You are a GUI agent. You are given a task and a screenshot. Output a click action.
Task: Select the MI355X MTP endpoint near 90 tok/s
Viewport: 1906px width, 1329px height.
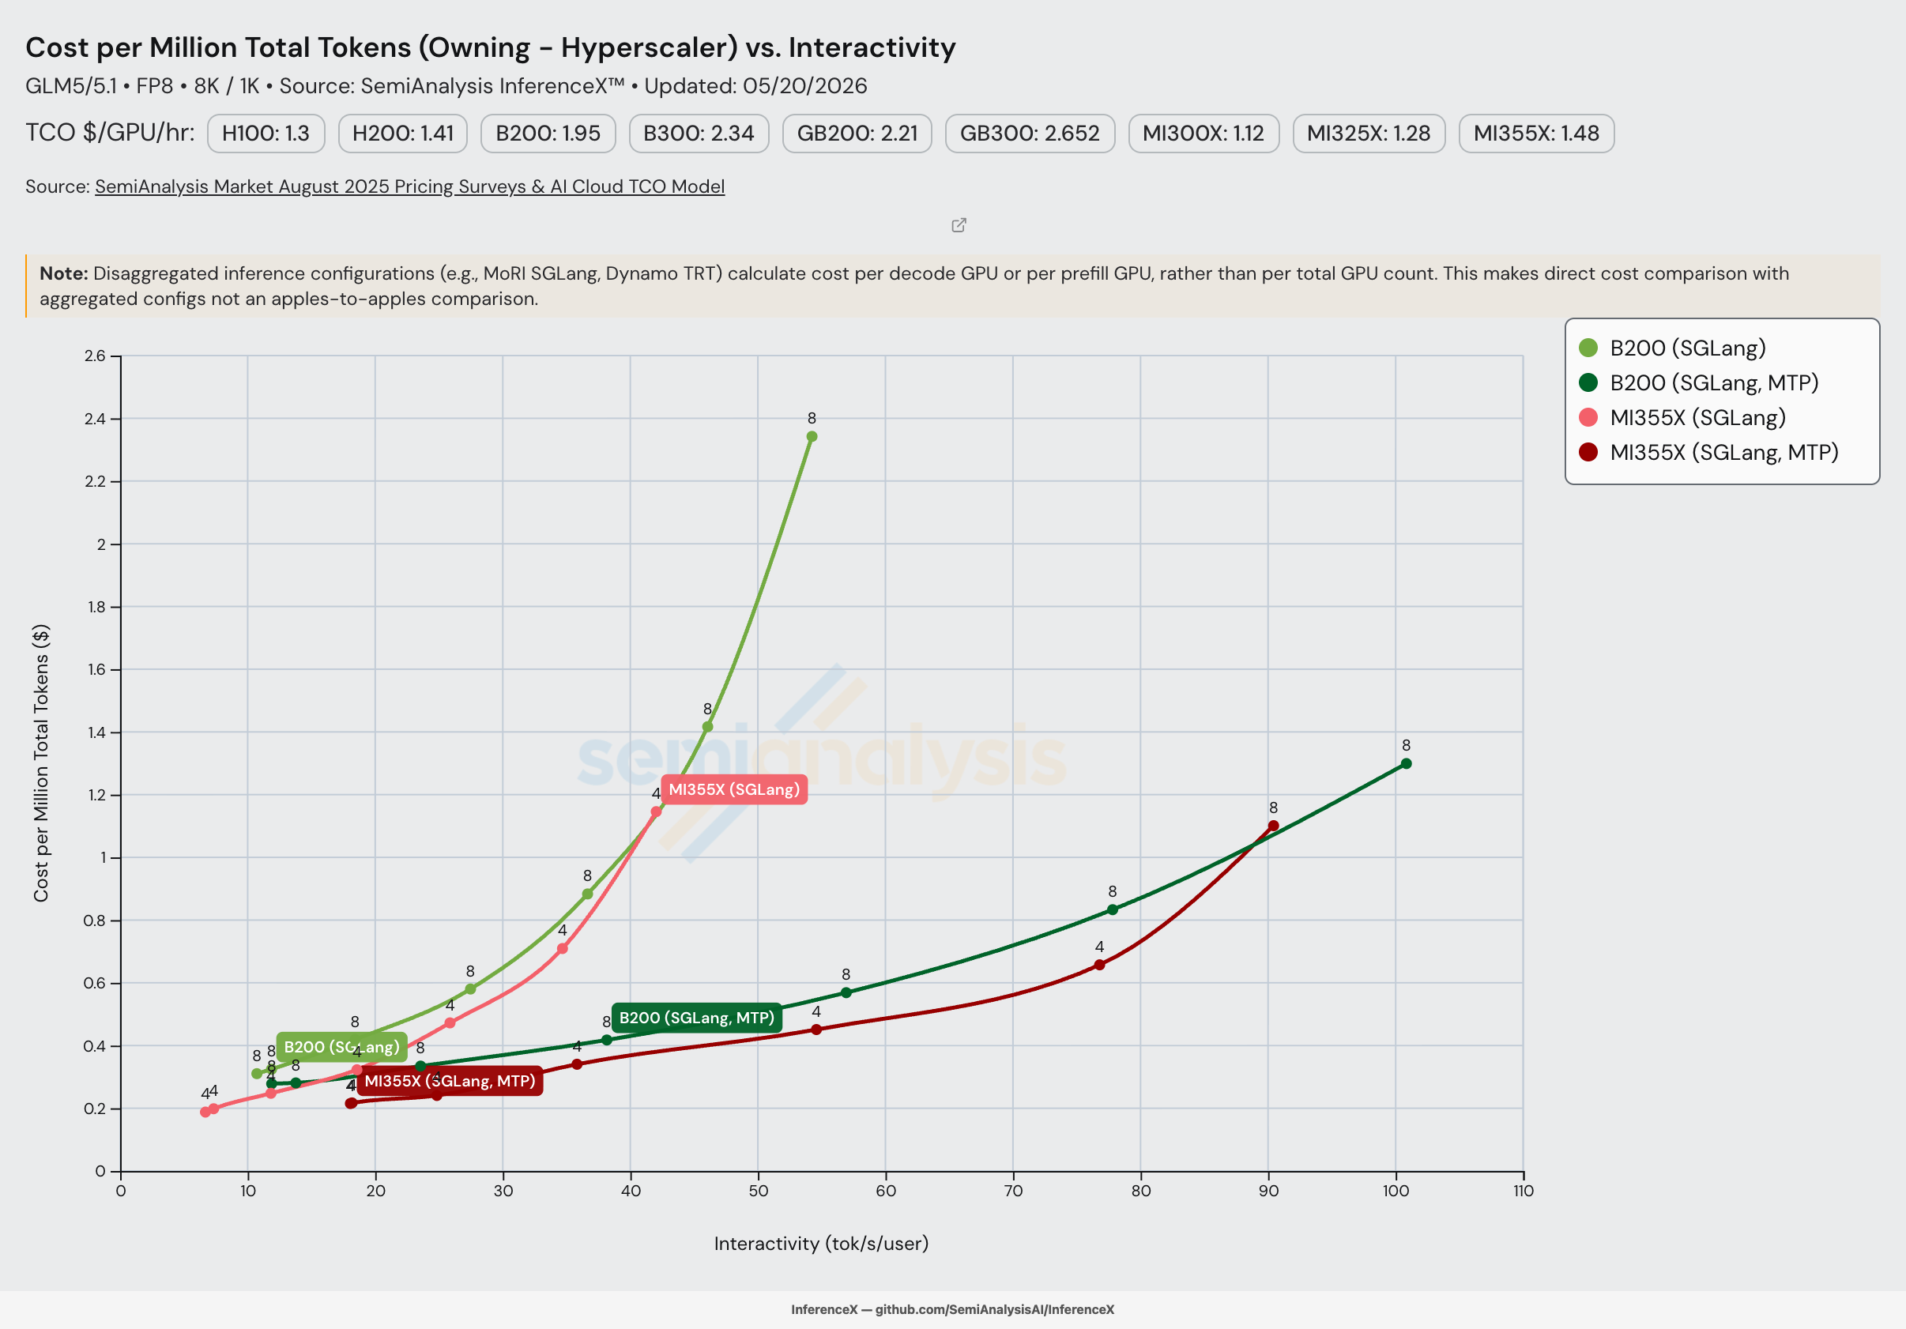1274,826
